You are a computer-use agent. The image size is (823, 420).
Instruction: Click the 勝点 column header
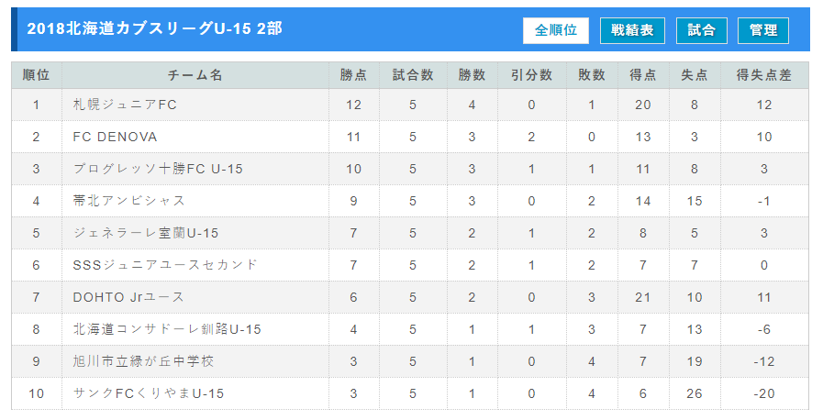pos(354,75)
